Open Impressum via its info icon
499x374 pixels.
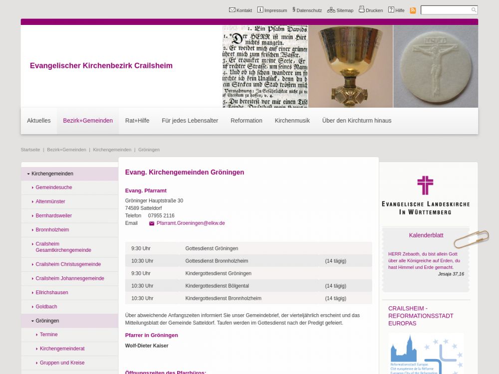pos(260,10)
